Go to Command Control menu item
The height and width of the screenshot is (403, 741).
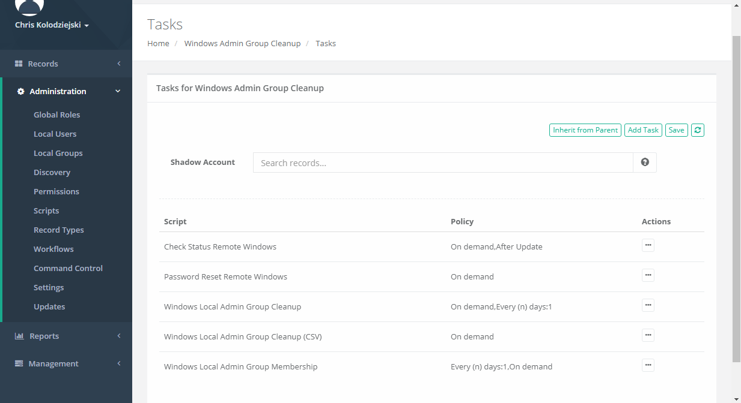[68, 268]
